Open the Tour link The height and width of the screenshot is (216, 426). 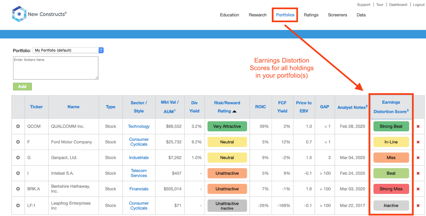coord(380,5)
